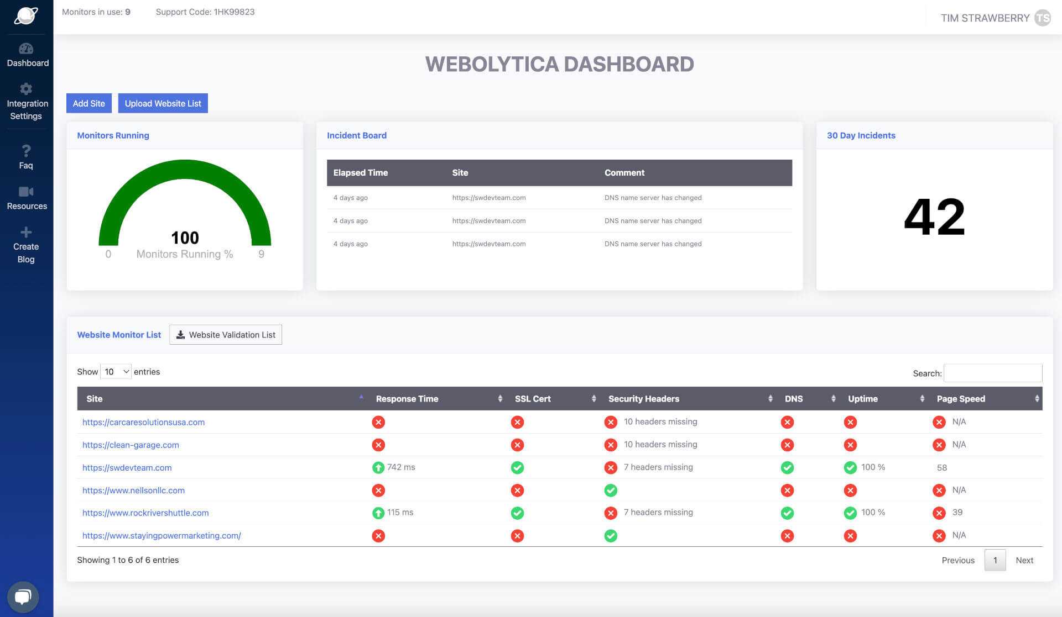Click the green SSL Cert checkmark for swdevteam.com
This screenshot has width=1062, height=617.
point(517,467)
